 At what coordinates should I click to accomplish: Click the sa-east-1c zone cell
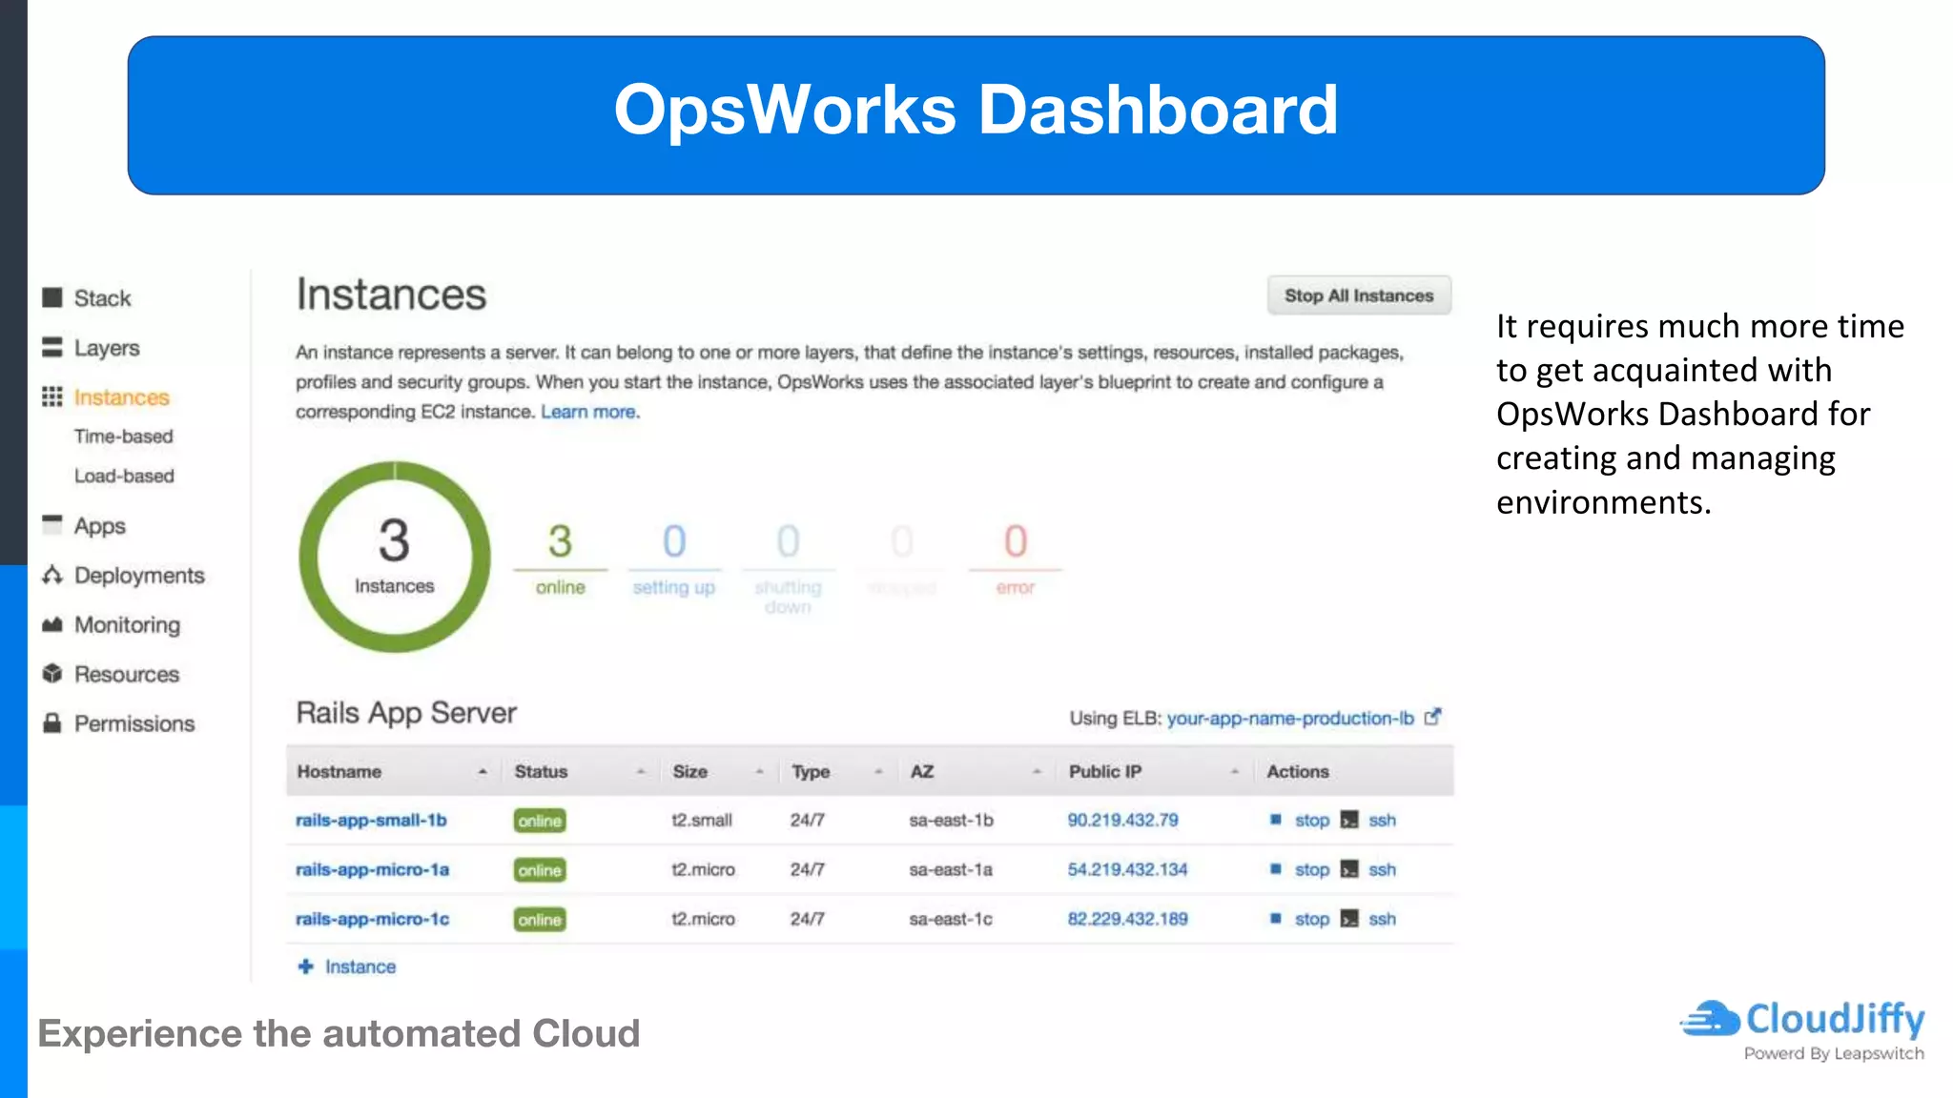951,919
